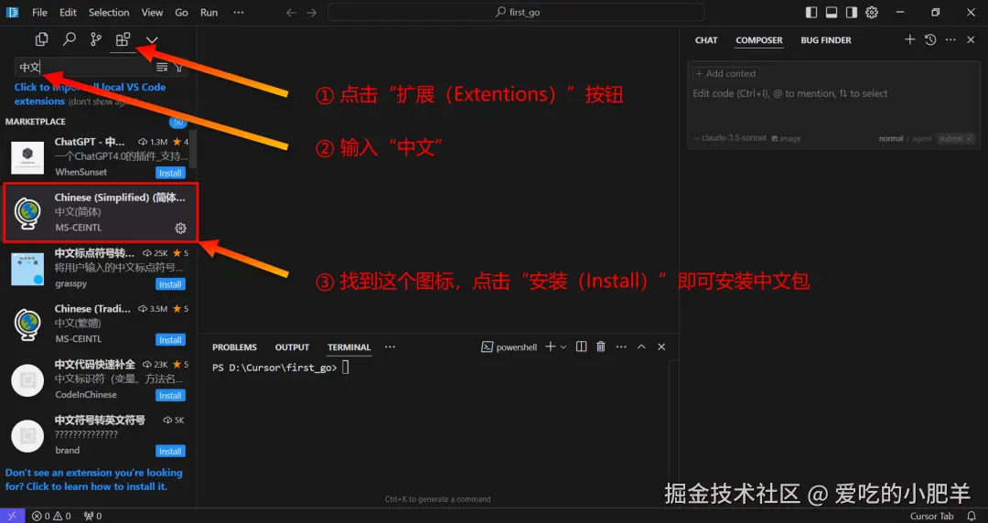Image resolution: width=988 pixels, height=523 pixels.
Task: Select the powershell terminal label
Action: (x=510, y=347)
